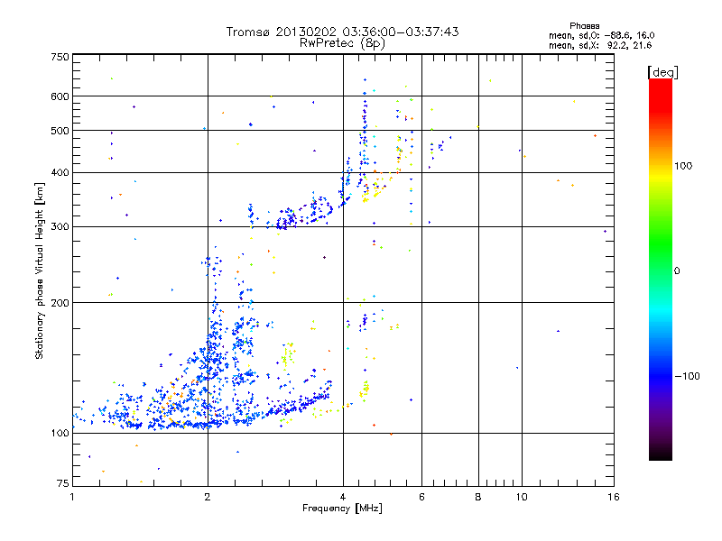The image size is (722, 541).
Task: Click the x-axis '8' tick label
Action: (x=478, y=497)
